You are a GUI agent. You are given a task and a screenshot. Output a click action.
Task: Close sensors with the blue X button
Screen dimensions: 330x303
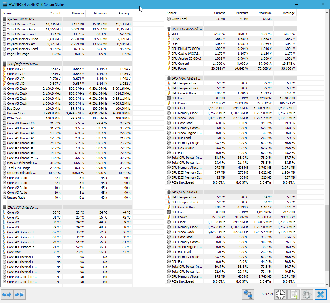click(320, 295)
